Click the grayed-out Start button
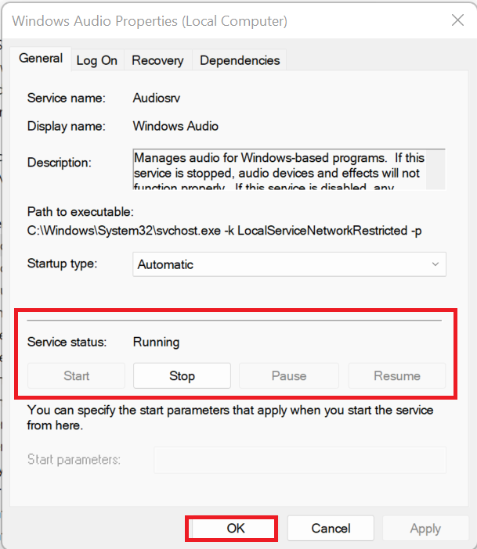 (x=76, y=375)
